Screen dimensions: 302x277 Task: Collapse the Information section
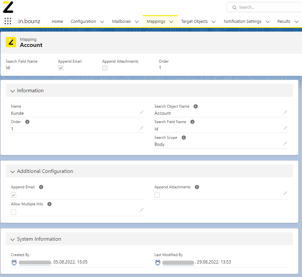click(13, 91)
